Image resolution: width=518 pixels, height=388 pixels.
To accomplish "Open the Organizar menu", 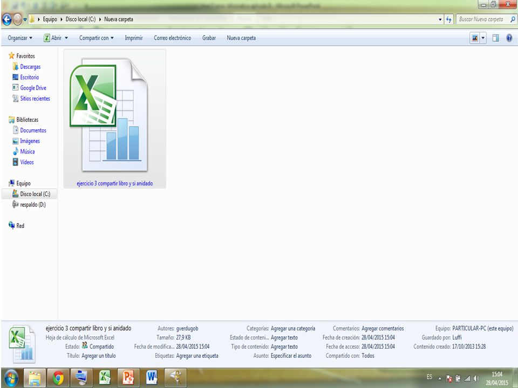I will click(x=20, y=38).
